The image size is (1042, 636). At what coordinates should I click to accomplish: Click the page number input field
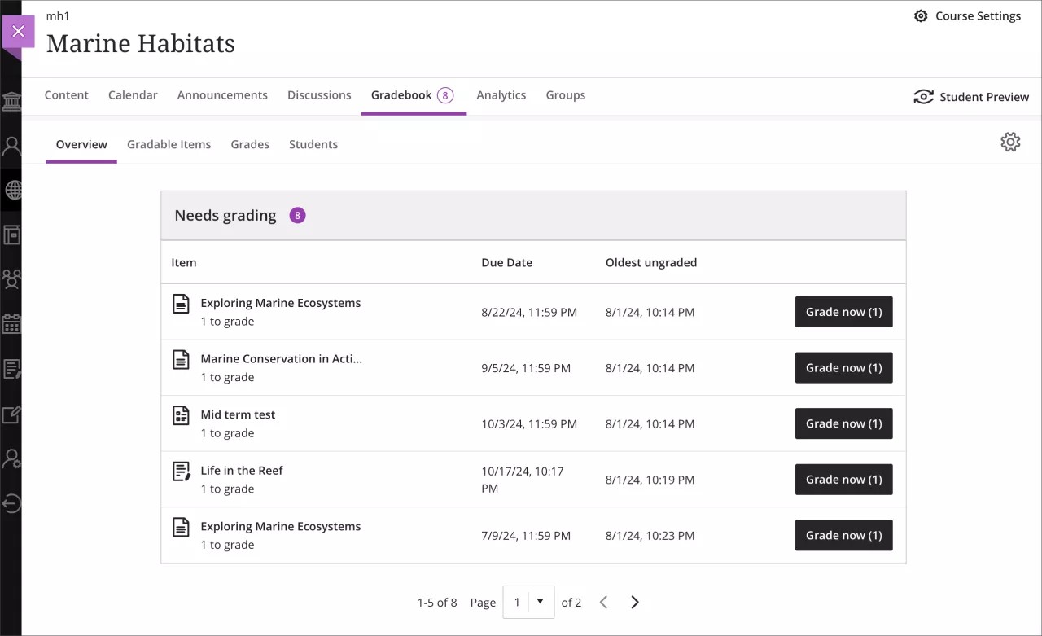point(517,602)
